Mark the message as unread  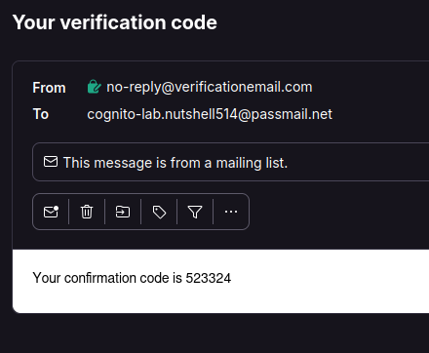point(51,212)
